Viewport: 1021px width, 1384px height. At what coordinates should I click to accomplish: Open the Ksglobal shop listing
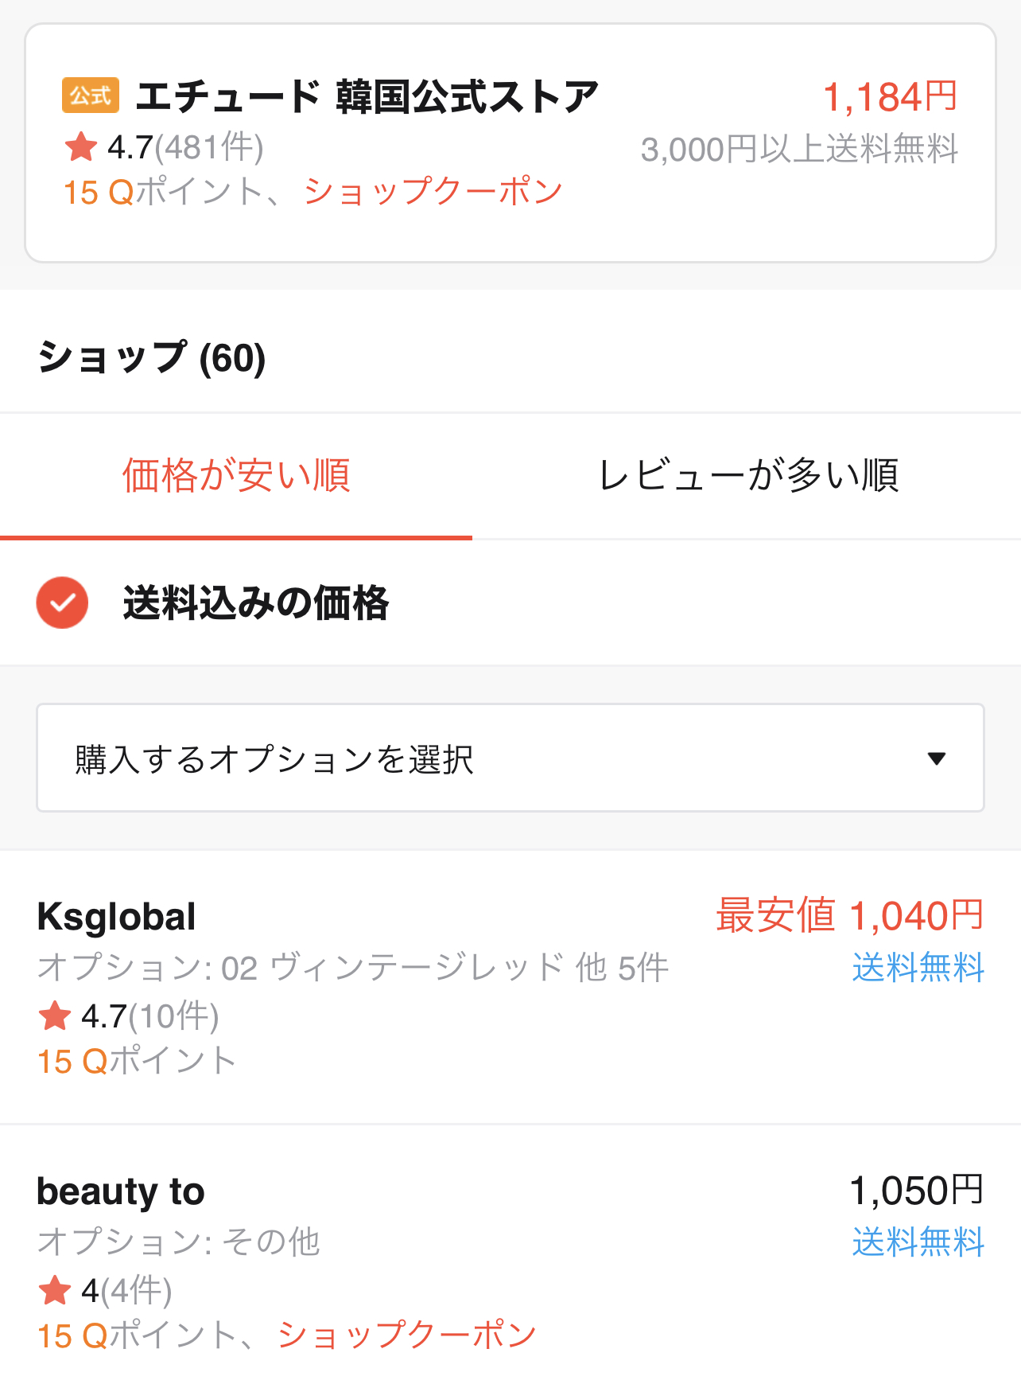(116, 917)
